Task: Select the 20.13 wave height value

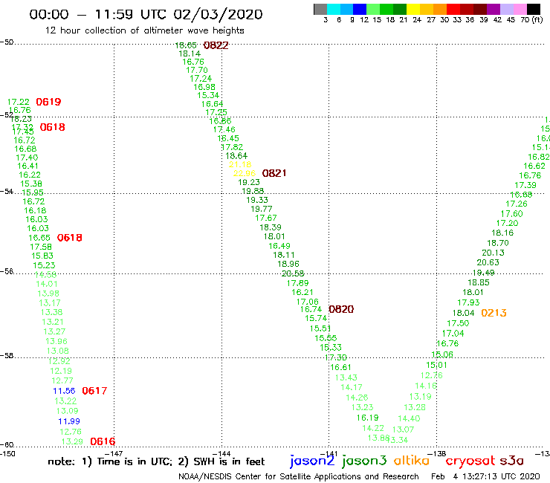Action: (494, 253)
